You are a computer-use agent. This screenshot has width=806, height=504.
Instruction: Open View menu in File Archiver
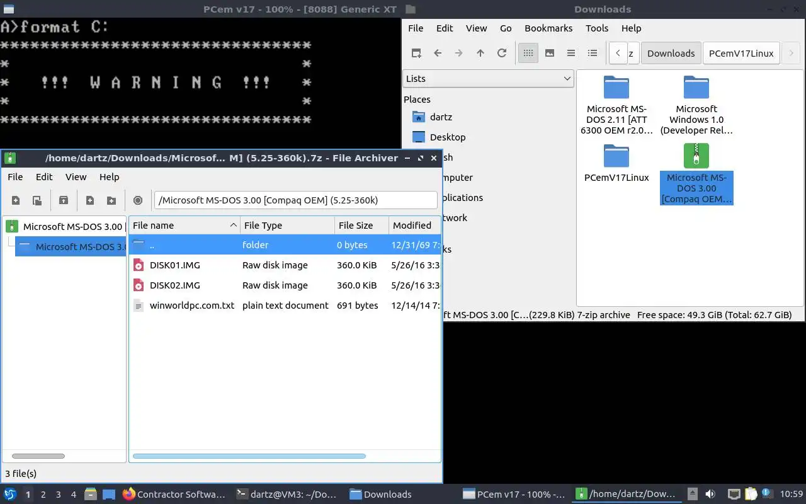click(x=76, y=176)
